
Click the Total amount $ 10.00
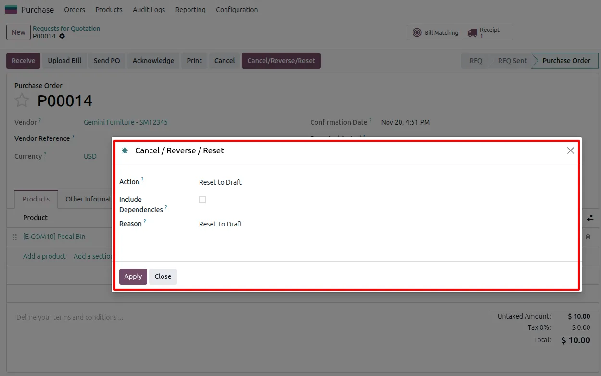576,340
